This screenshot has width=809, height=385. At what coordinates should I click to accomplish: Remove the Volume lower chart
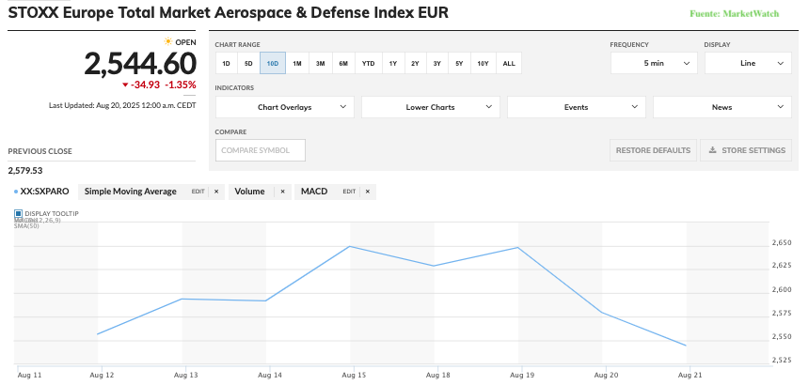click(281, 192)
